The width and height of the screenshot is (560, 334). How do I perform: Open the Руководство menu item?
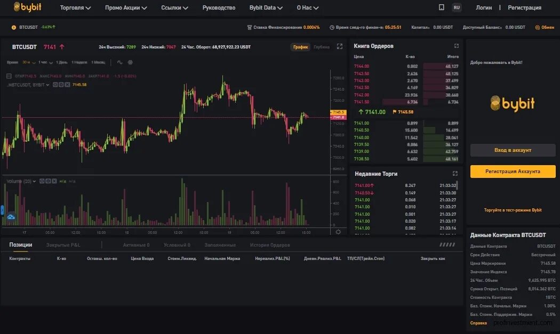point(219,7)
